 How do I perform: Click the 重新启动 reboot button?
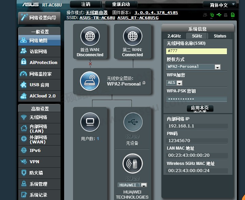click(121, 4)
